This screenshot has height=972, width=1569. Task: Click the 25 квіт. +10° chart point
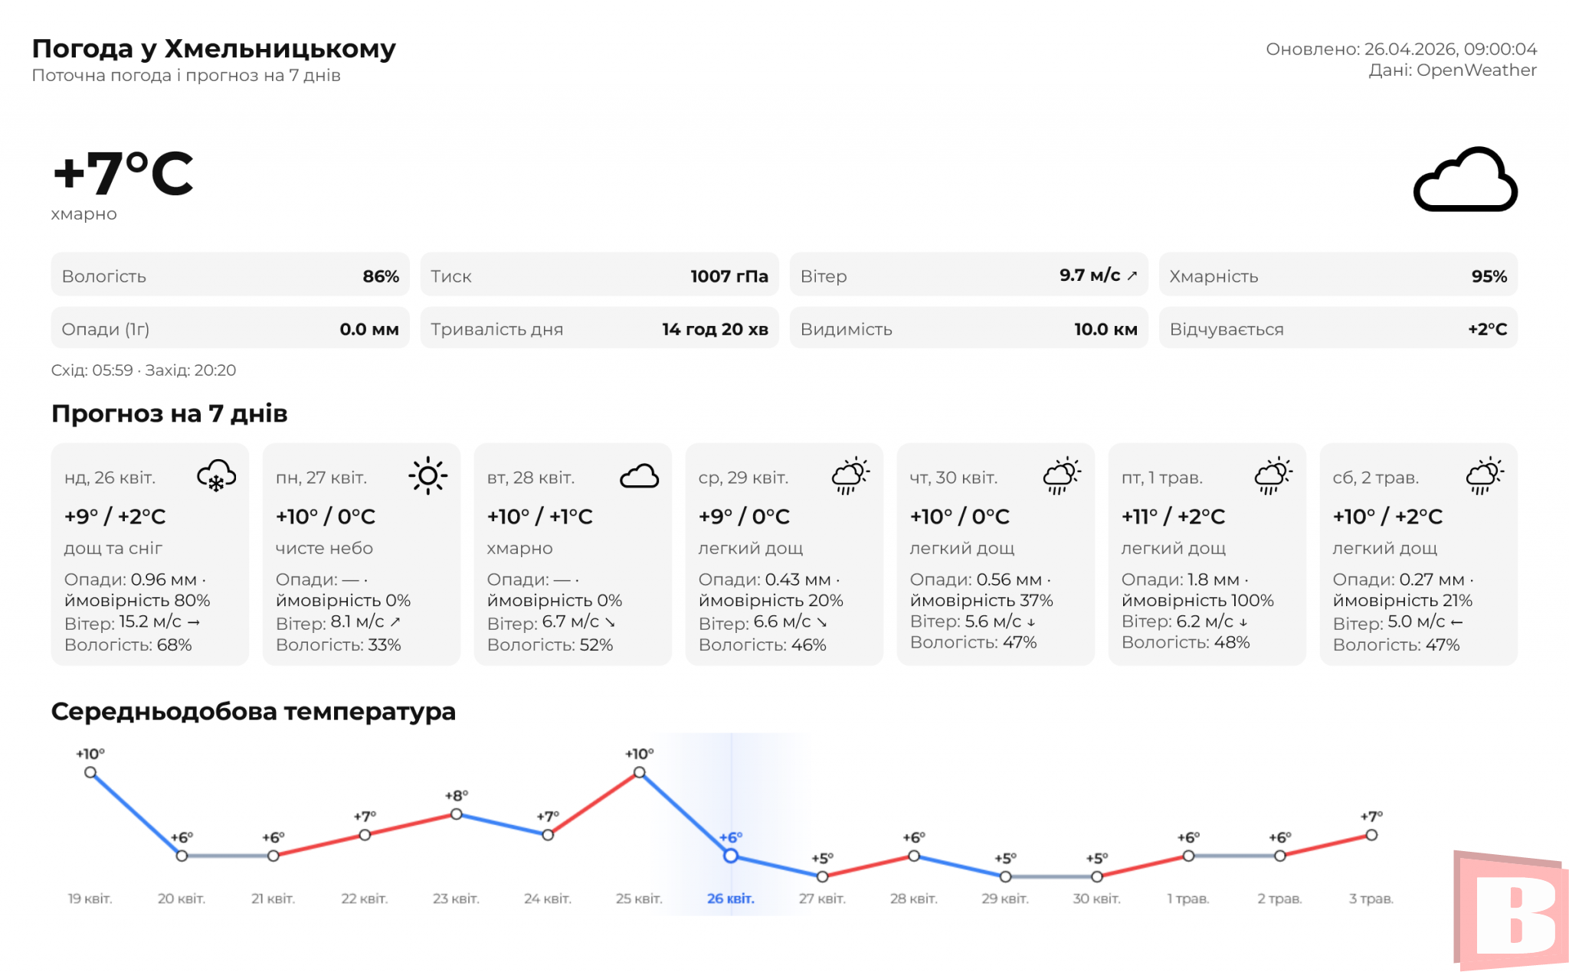click(x=640, y=772)
